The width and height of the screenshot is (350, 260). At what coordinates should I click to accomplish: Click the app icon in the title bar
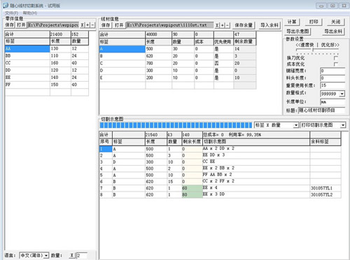pos(6,5)
